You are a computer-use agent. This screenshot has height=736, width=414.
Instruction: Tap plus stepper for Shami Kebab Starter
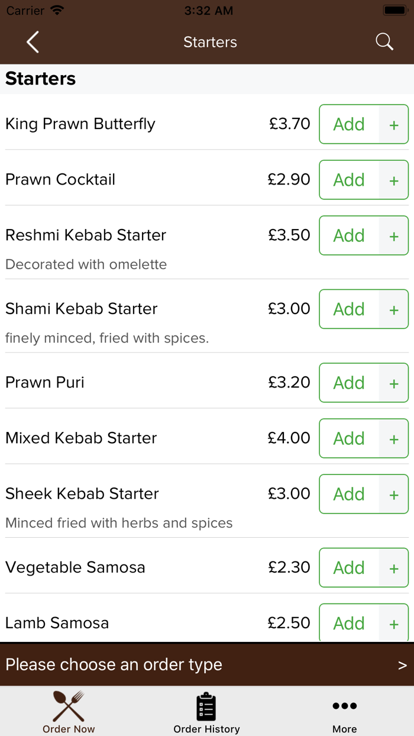pos(394,309)
